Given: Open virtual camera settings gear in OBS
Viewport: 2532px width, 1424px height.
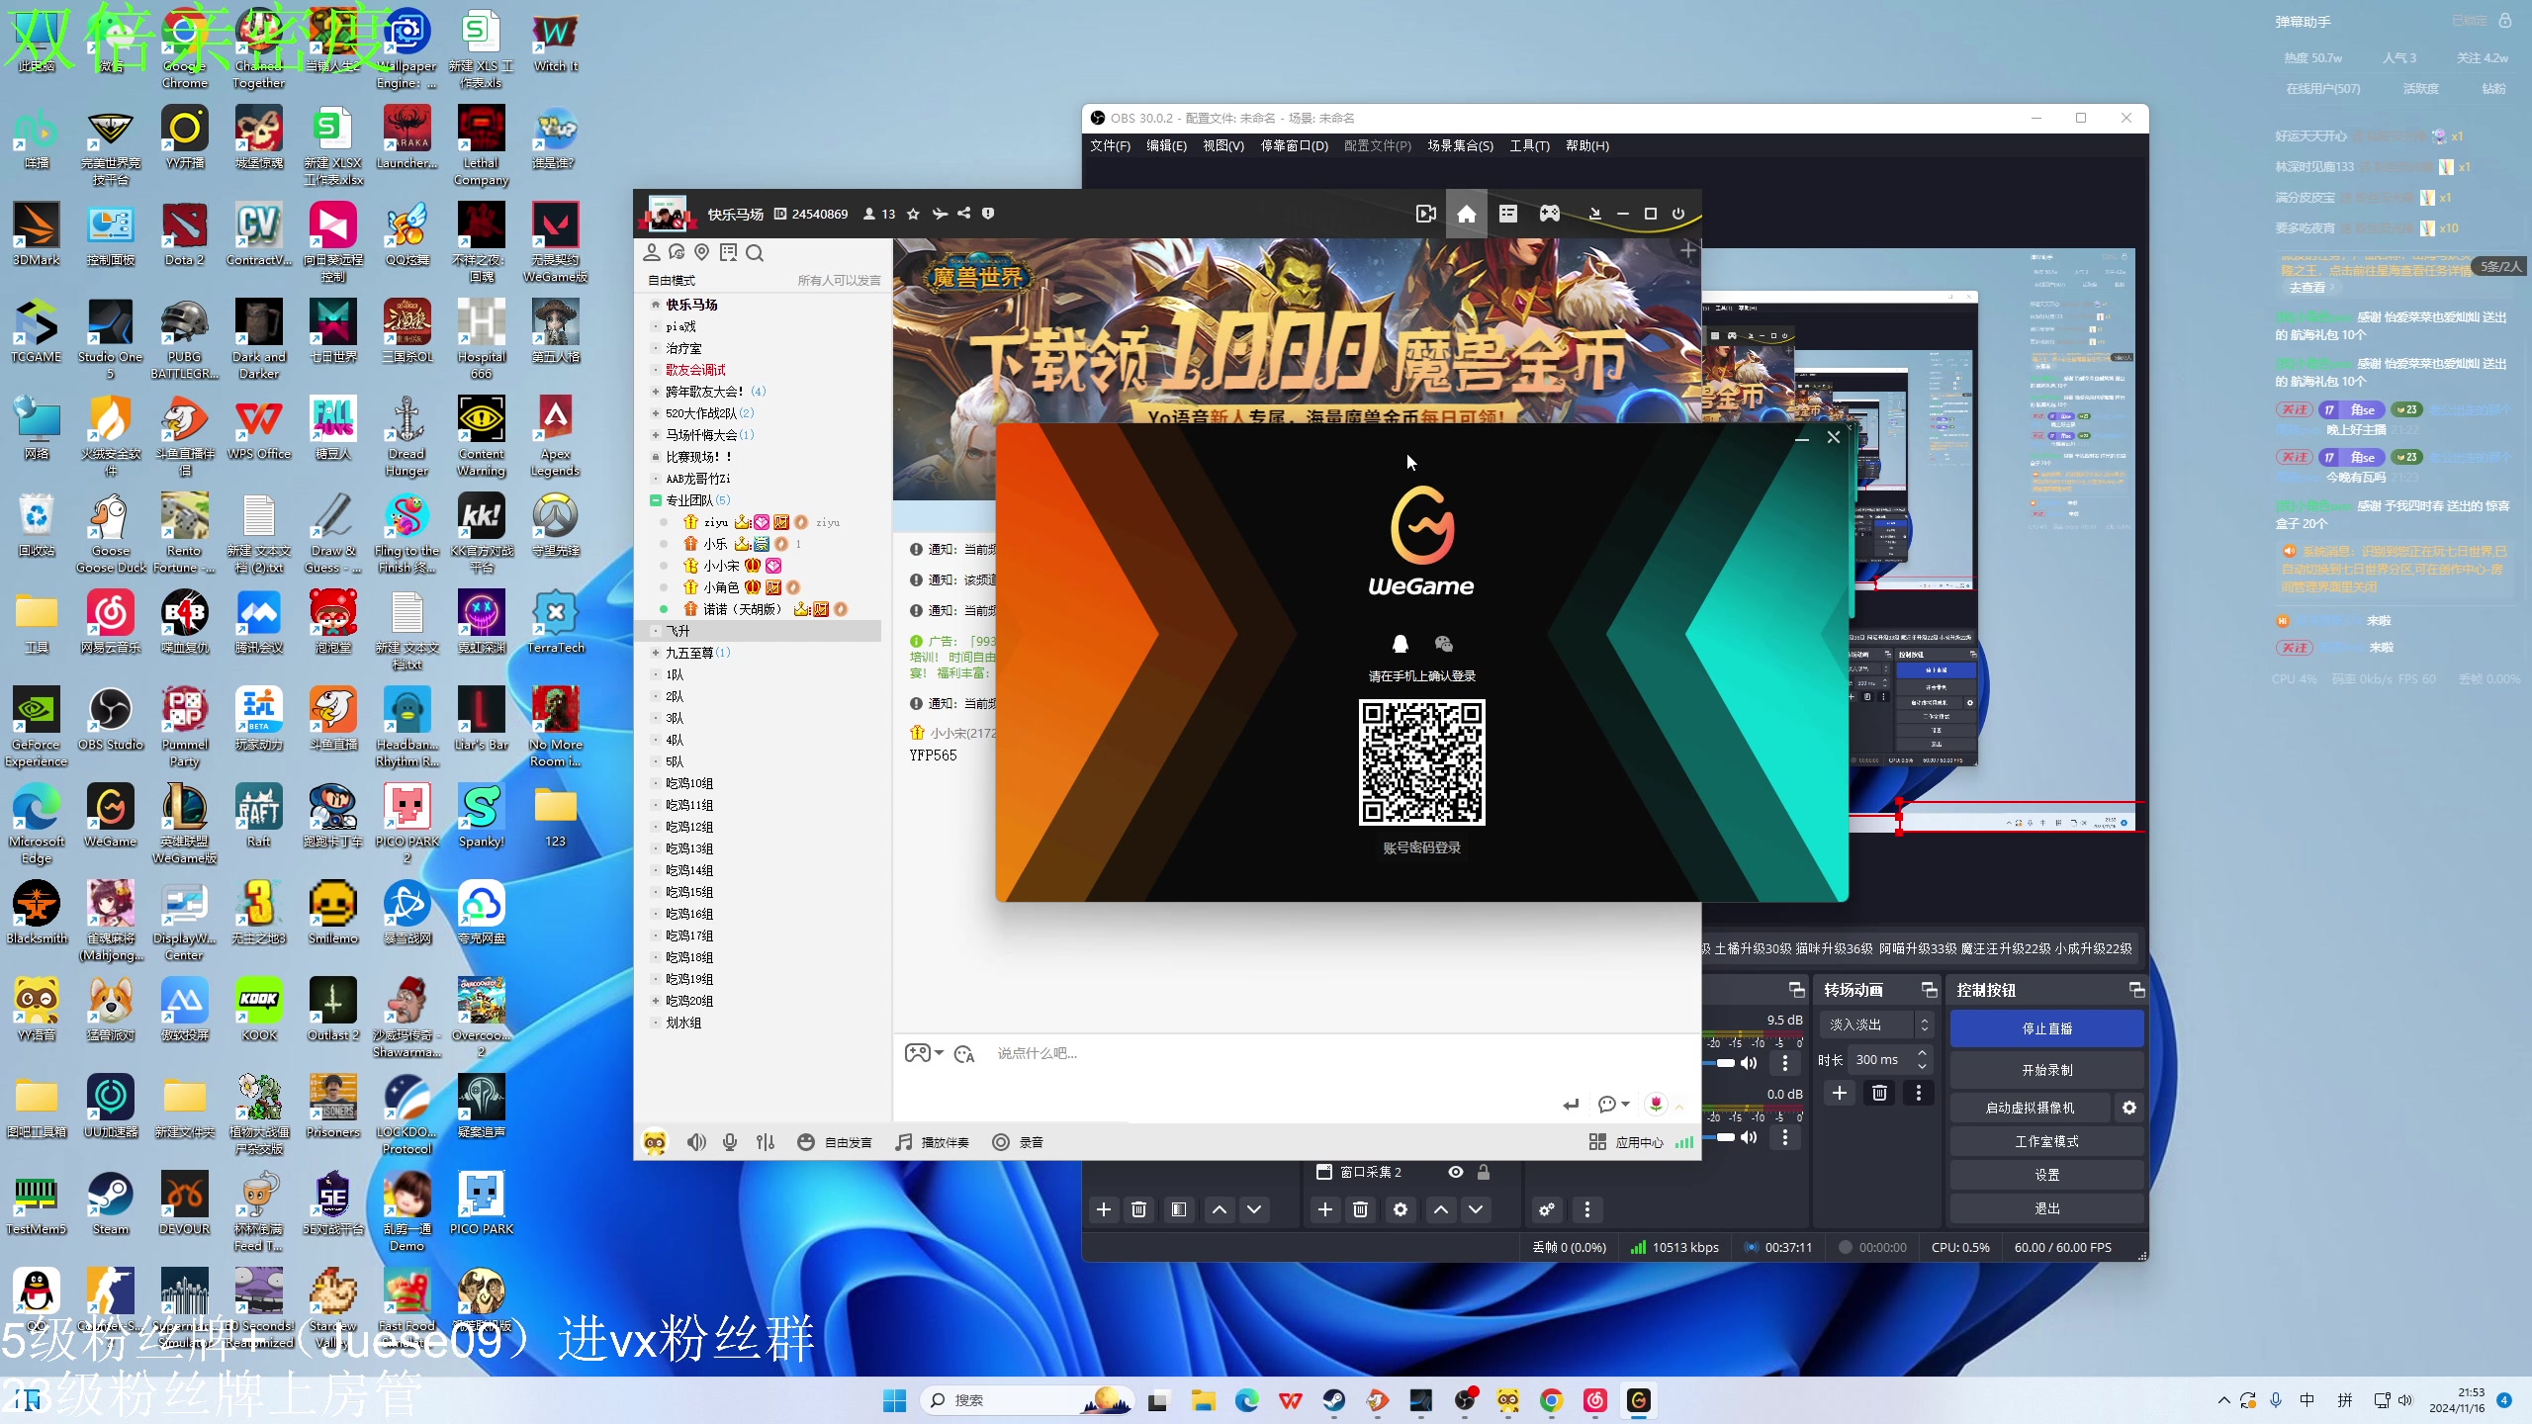Looking at the screenshot, I should 2128,1108.
